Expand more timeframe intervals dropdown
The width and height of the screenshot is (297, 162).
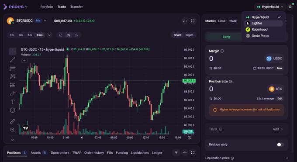point(49,35)
